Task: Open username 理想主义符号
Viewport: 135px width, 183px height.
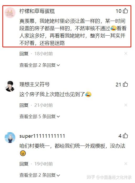Action: pyautogui.click(x=35, y=84)
